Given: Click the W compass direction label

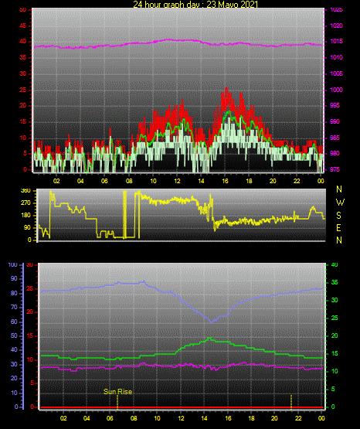Looking at the screenshot, I should point(340,203).
